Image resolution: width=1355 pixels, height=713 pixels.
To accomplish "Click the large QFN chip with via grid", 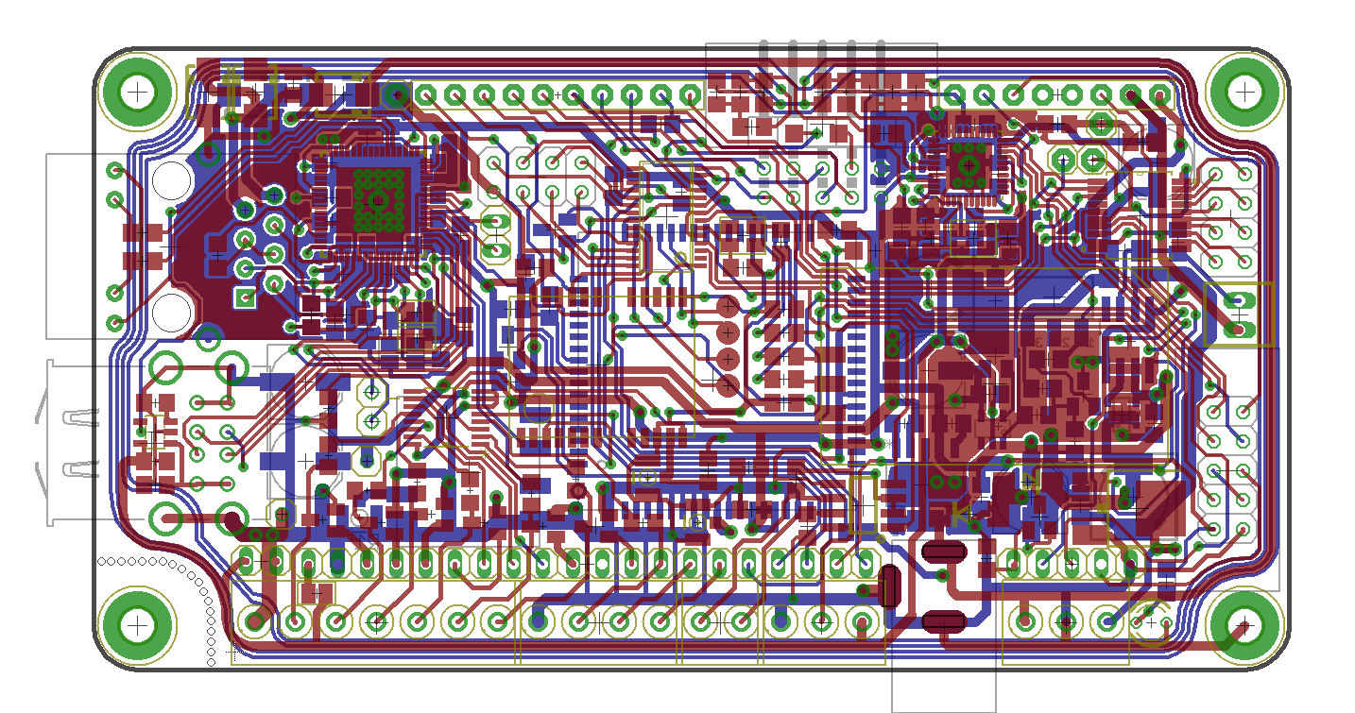I will pyautogui.click(x=377, y=199).
